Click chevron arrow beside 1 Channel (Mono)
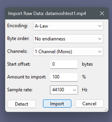The width and height of the screenshot is (112, 122). pos(100,52)
